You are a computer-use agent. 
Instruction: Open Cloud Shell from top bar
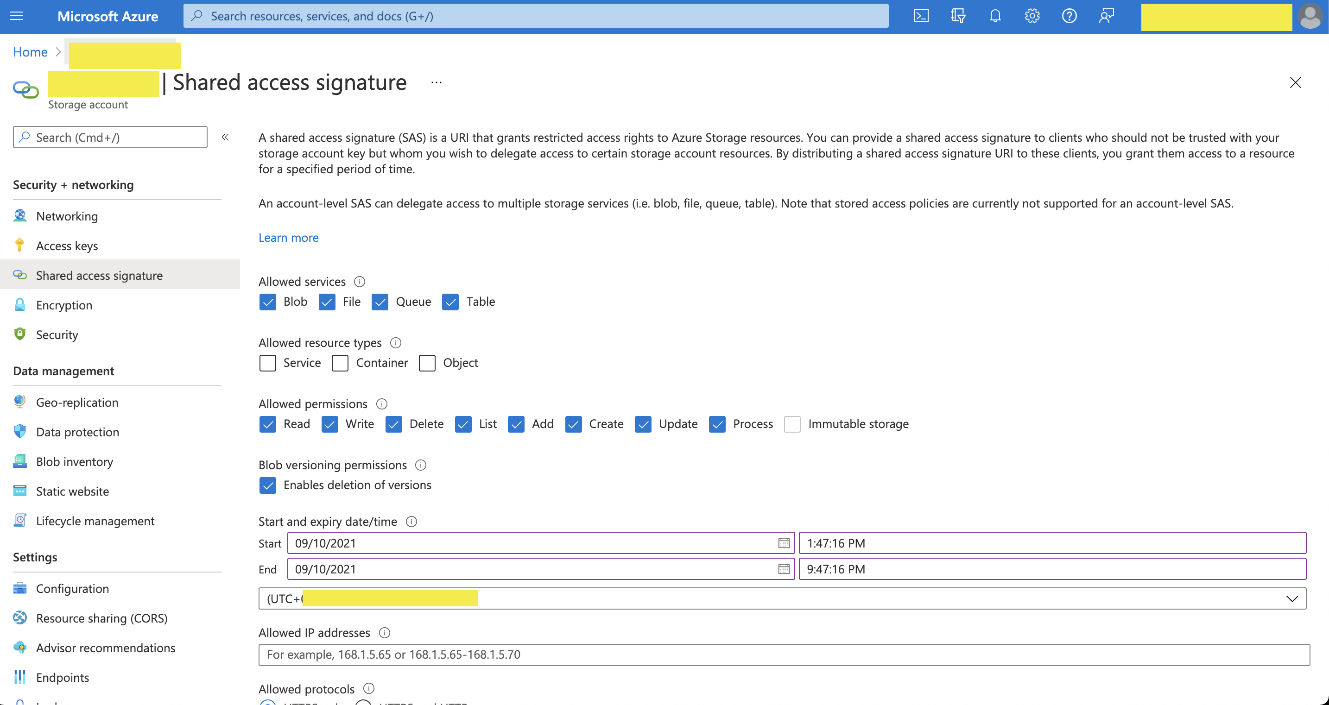[x=921, y=16]
